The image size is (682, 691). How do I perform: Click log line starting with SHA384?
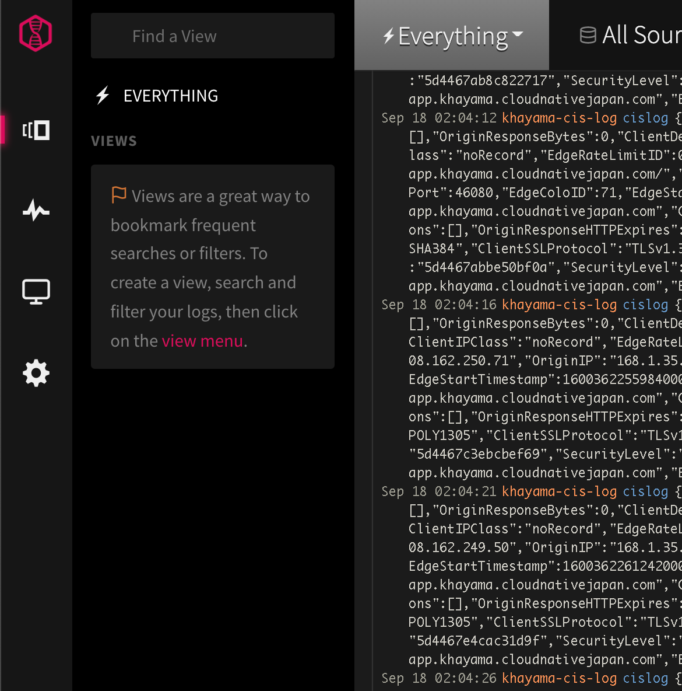545,249
